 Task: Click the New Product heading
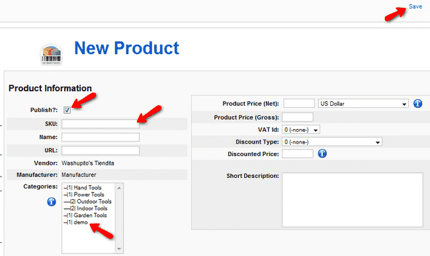pos(127,48)
